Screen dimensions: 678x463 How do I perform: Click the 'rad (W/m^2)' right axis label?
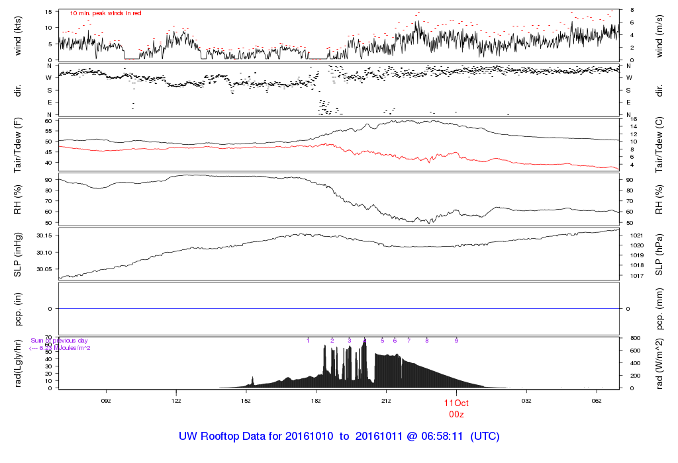pyautogui.click(x=659, y=362)
